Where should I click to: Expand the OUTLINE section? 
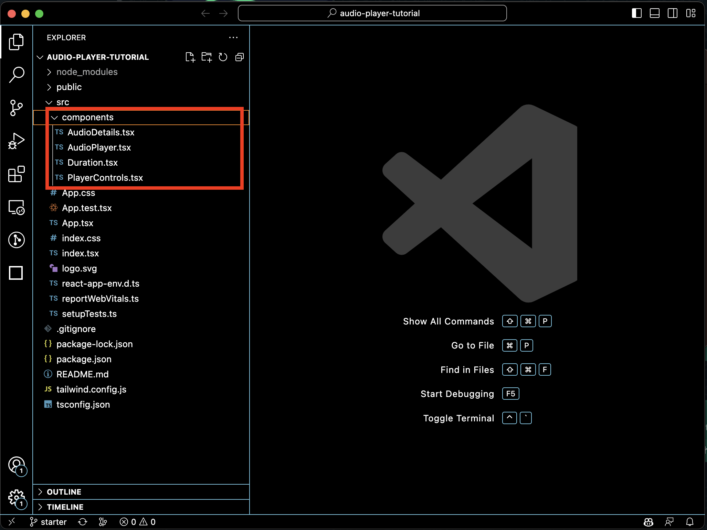[x=141, y=492]
